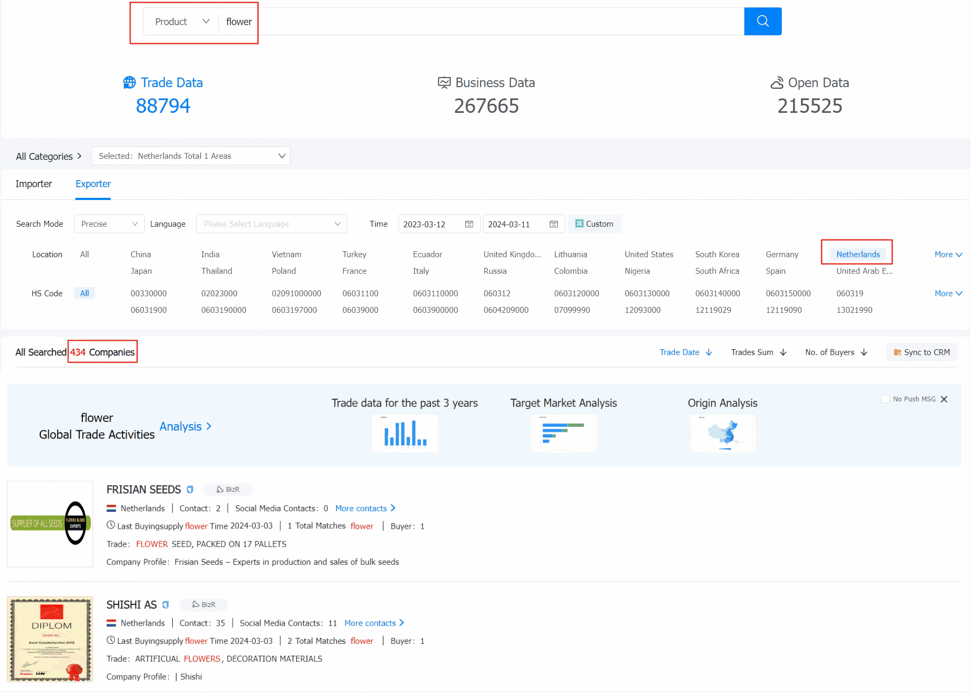This screenshot has width=970, height=692.
Task: Expand More locations
Action: tap(948, 255)
